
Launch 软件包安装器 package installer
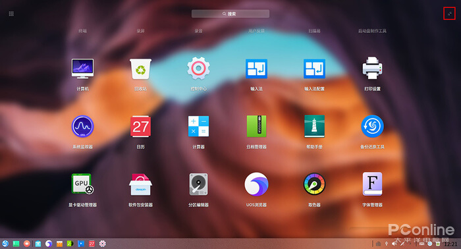pos(140,184)
